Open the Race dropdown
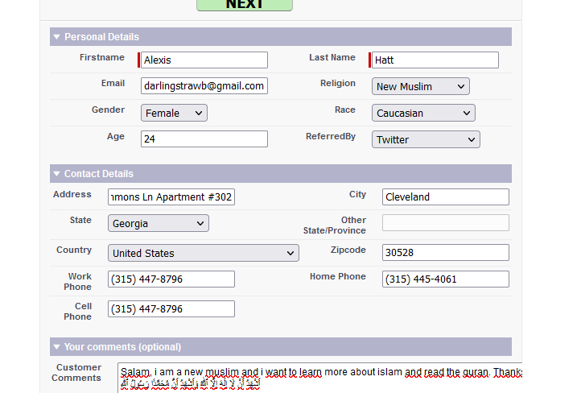The image size is (581, 393). click(x=423, y=114)
